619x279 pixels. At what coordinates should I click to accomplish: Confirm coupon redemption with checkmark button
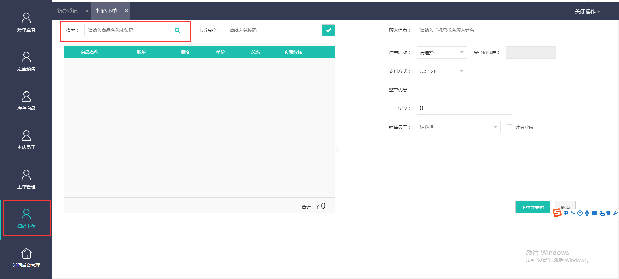point(328,30)
